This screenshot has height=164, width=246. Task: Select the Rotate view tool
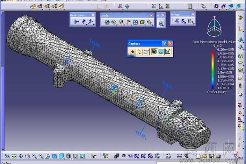click(x=28, y=156)
